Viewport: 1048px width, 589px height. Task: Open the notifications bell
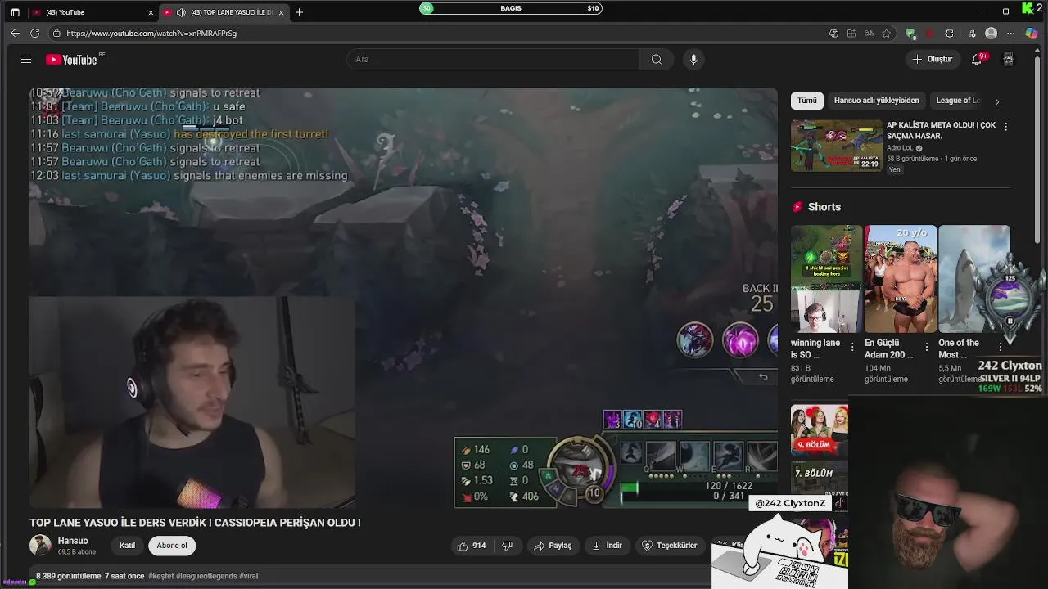977,59
